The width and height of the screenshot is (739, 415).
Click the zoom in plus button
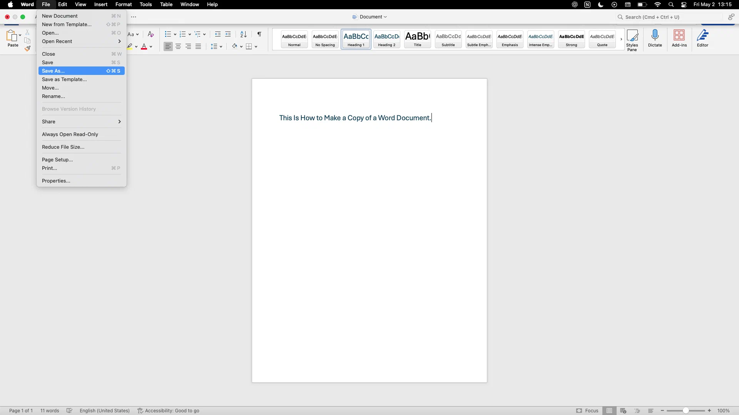pos(709,410)
